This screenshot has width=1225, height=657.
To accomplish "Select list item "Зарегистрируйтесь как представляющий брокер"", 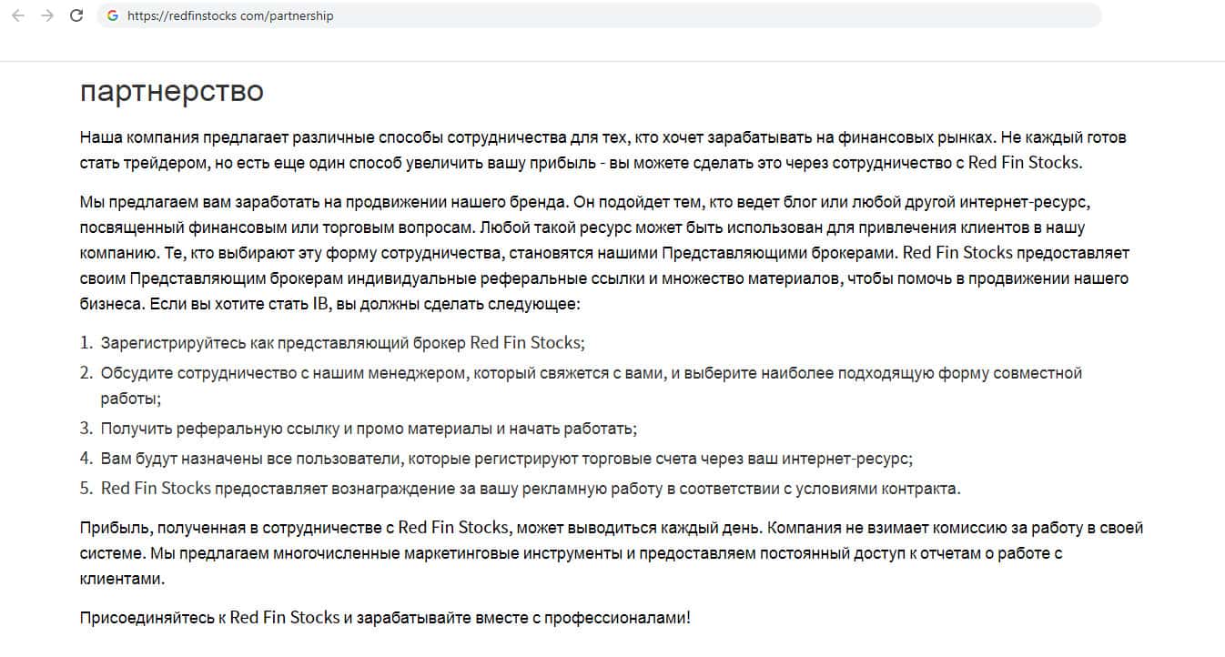I will [342, 343].
